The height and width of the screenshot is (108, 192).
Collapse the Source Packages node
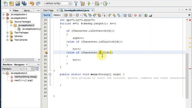tap(7, 22)
